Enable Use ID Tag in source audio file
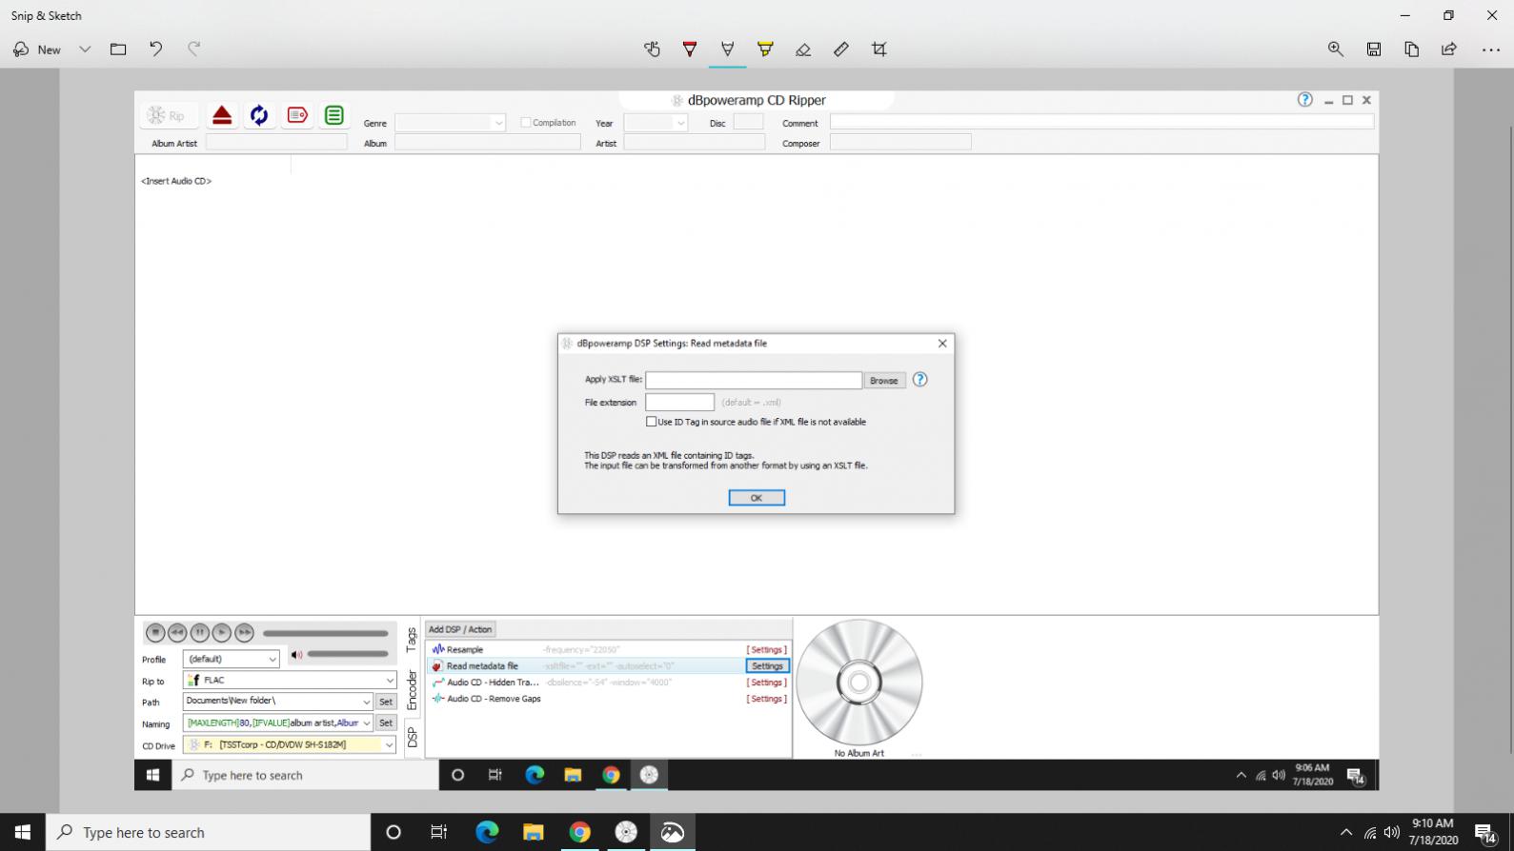 (652, 422)
